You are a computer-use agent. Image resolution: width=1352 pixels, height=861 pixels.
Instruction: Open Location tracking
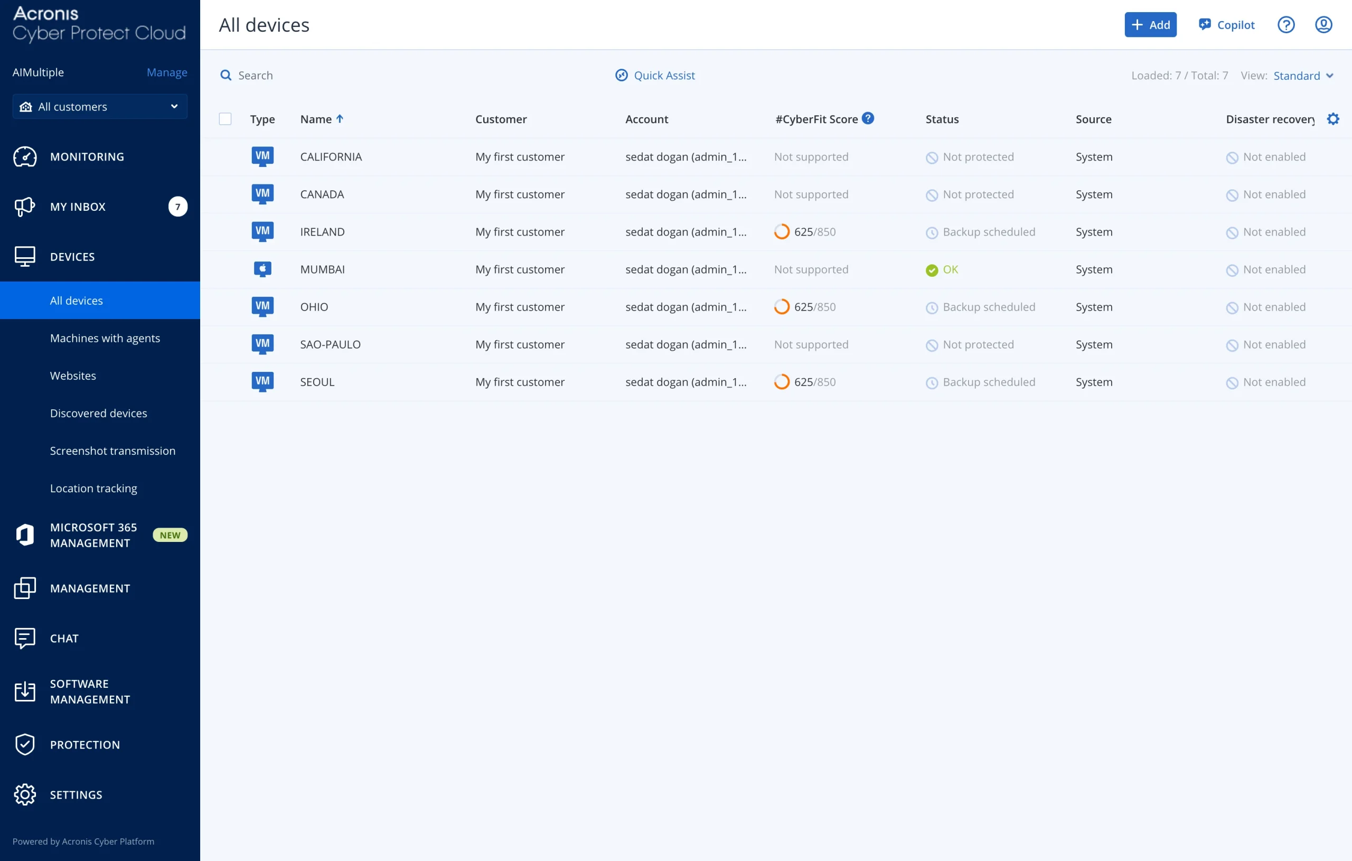[x=93, y=489]
